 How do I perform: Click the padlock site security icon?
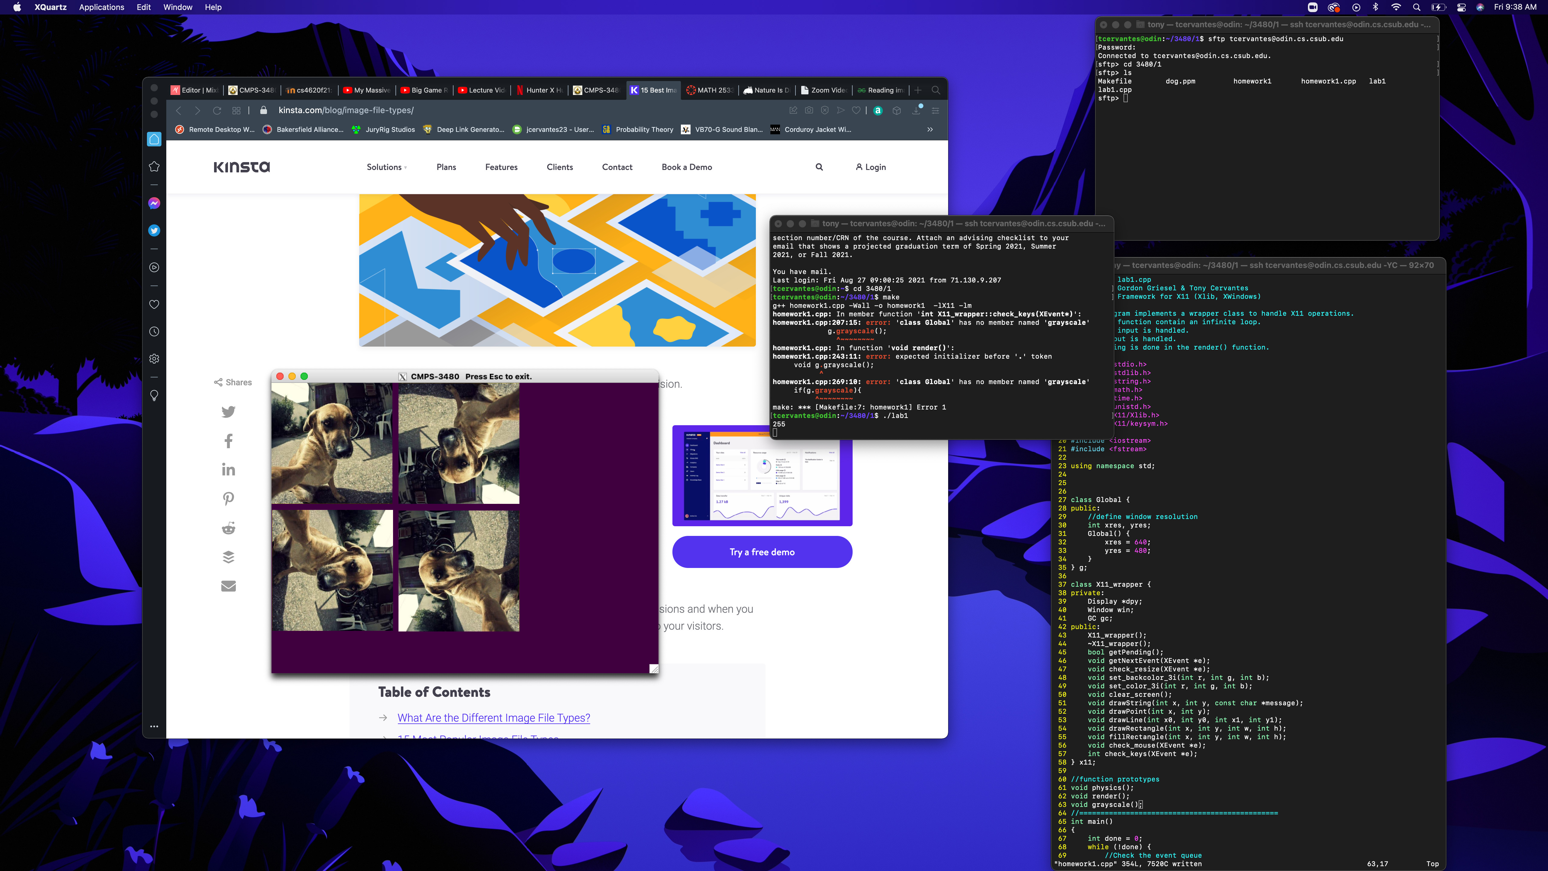[263, 111]
